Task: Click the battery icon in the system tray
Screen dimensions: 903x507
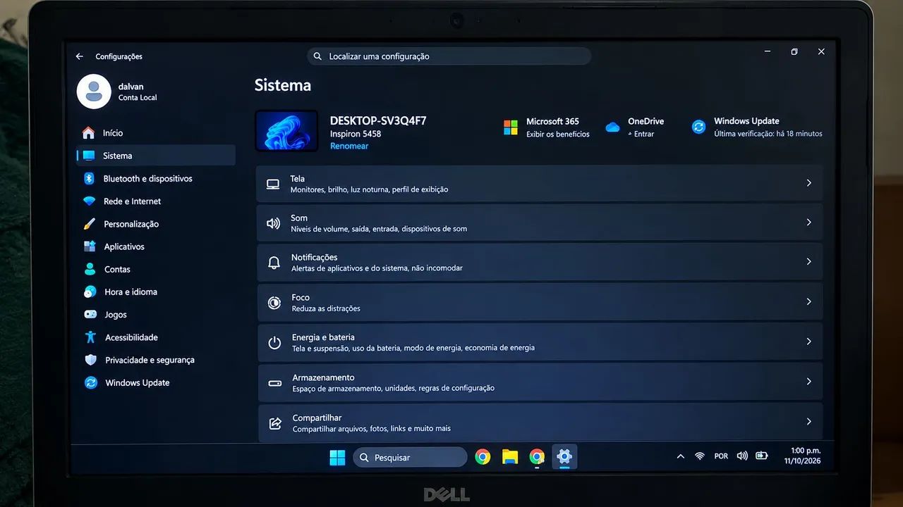Action: (x=762, y=456)
